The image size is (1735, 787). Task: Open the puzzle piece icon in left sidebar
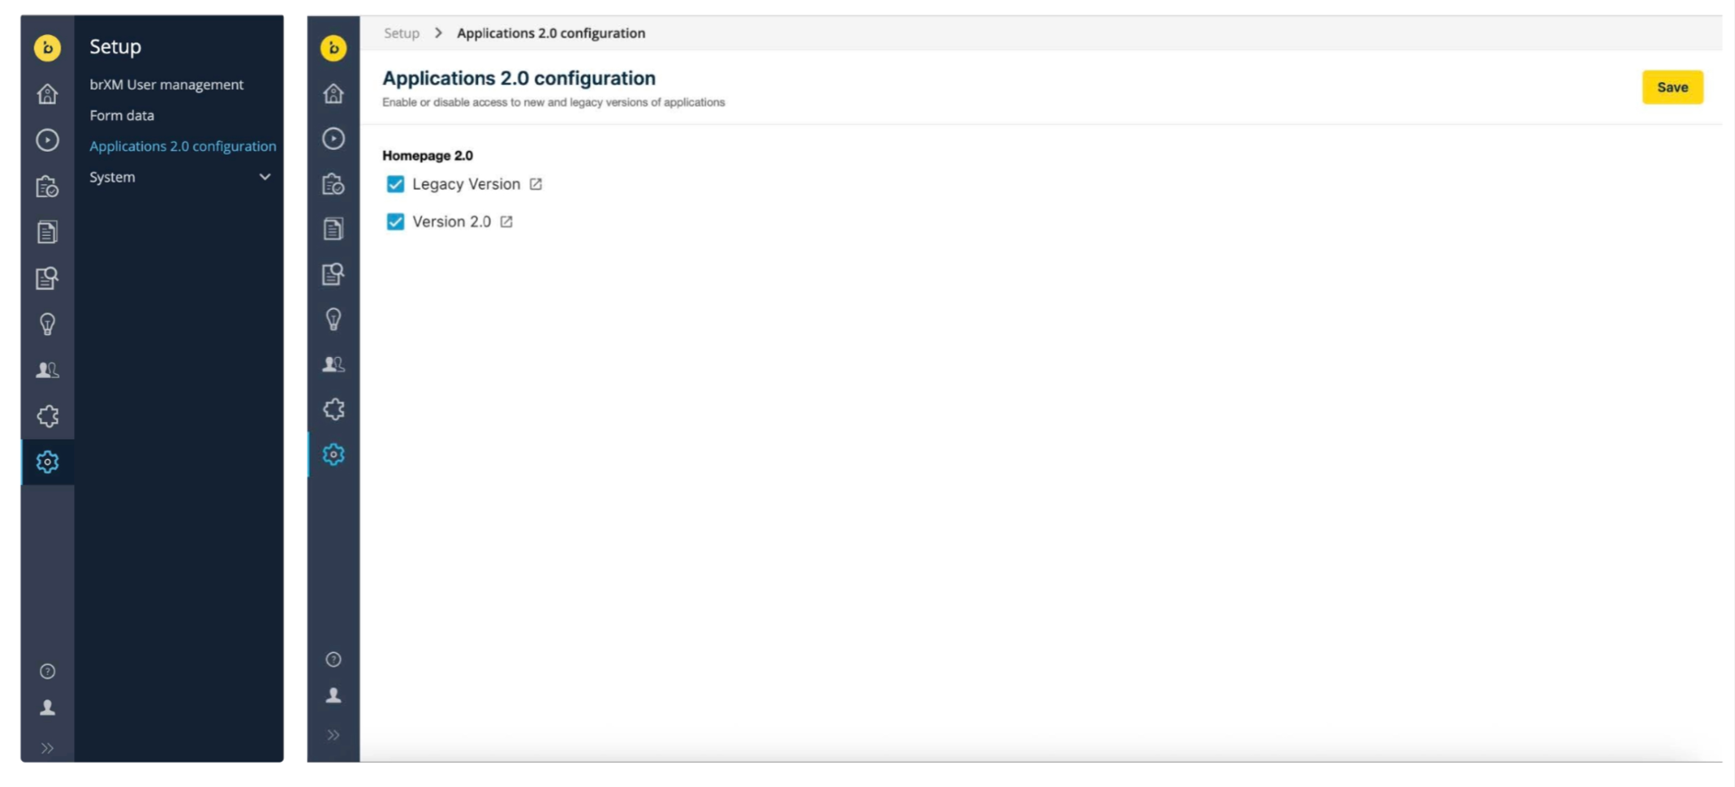tap(47, 416)
